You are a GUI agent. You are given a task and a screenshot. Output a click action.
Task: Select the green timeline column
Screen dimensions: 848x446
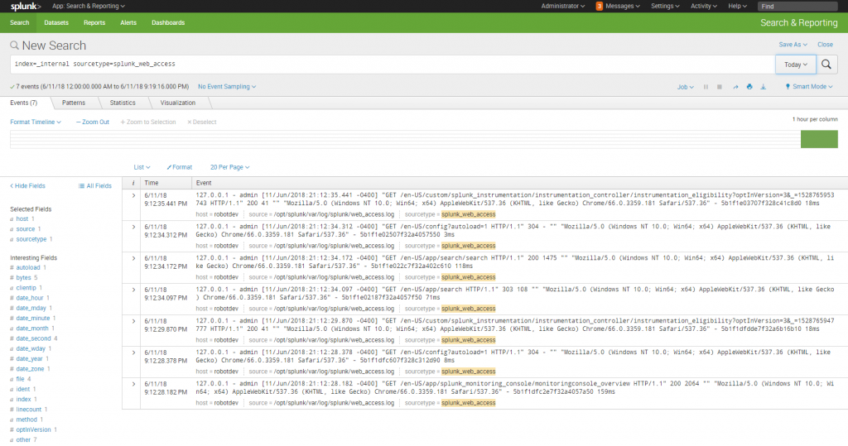819,139
